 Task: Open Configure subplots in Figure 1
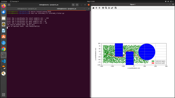tap(109, 8)
